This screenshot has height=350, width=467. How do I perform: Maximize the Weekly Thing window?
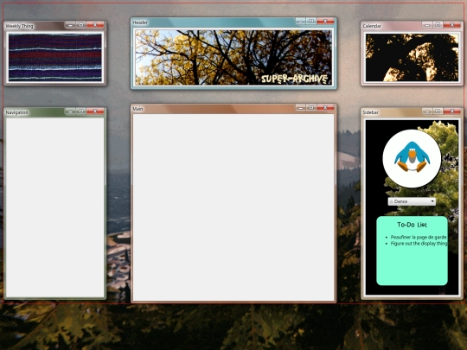click(81, 25)
